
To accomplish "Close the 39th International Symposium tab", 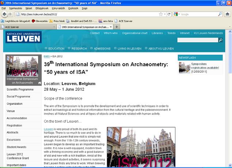I will [x=111, y=27].
